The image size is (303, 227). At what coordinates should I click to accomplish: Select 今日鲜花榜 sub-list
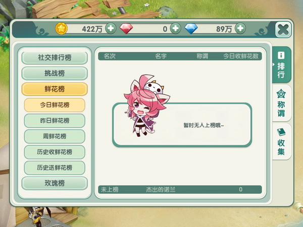pyautogui.click(x=55, y=105)
